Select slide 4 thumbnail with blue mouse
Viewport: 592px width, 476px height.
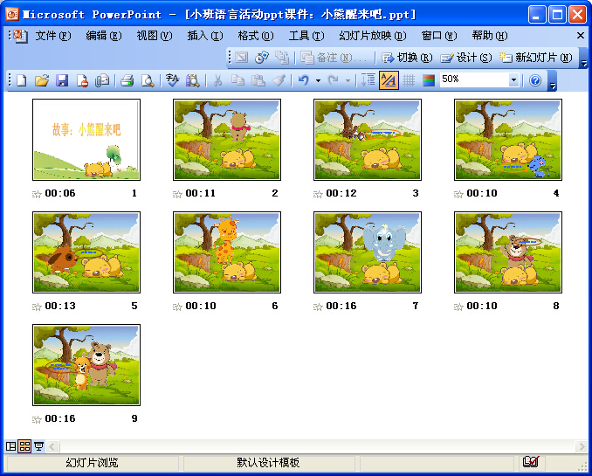pos(508,140)
